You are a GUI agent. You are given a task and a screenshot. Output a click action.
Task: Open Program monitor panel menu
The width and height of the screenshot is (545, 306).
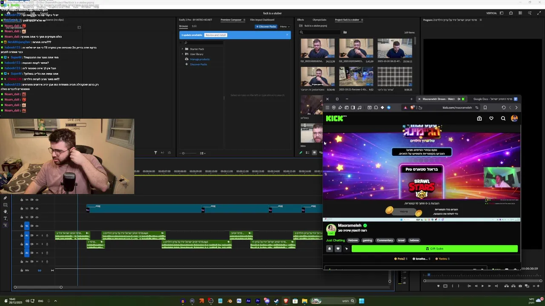click(x=481, y=20)
